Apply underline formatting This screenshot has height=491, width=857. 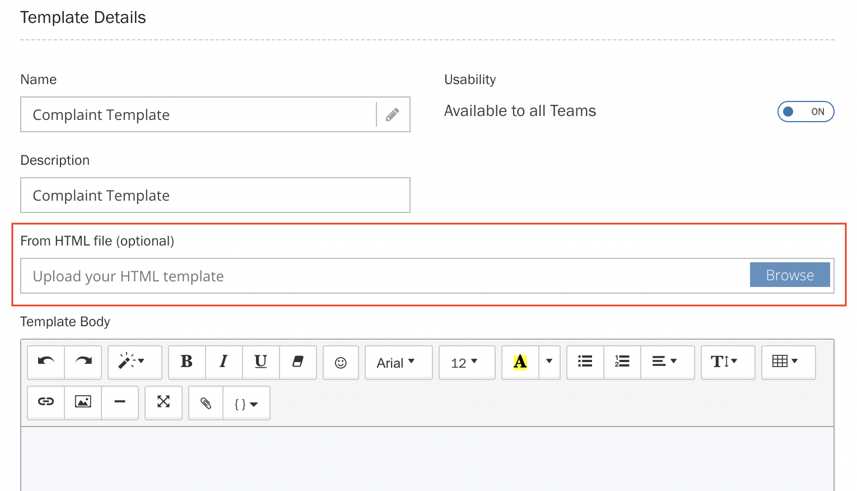click(x=260, y=362)
